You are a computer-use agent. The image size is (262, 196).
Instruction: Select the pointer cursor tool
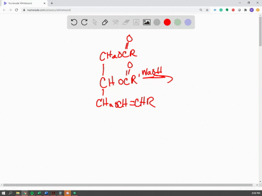pos(94,22)
